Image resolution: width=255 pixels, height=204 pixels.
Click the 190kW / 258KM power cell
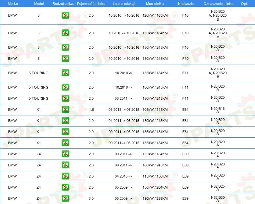coord(155,198)
